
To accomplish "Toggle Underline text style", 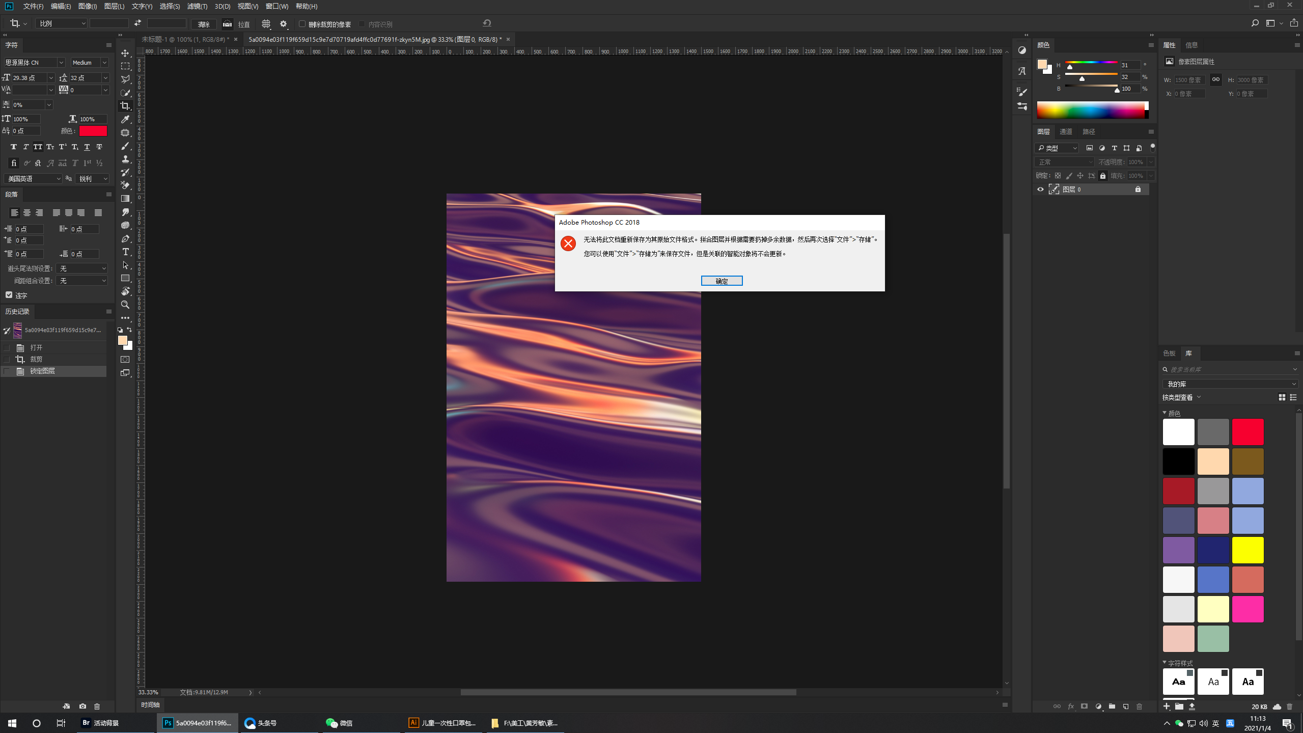I will tap(87, 147).
